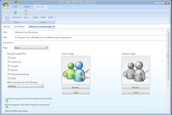The height and width of the screenshot is (115, 172).
Task: Insert an Audio item
Action: point(51,17)
